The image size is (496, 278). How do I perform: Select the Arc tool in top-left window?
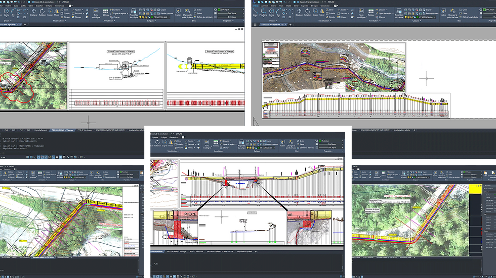[13, 12]
